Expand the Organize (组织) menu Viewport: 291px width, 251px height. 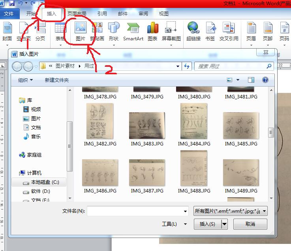point(25,80)
